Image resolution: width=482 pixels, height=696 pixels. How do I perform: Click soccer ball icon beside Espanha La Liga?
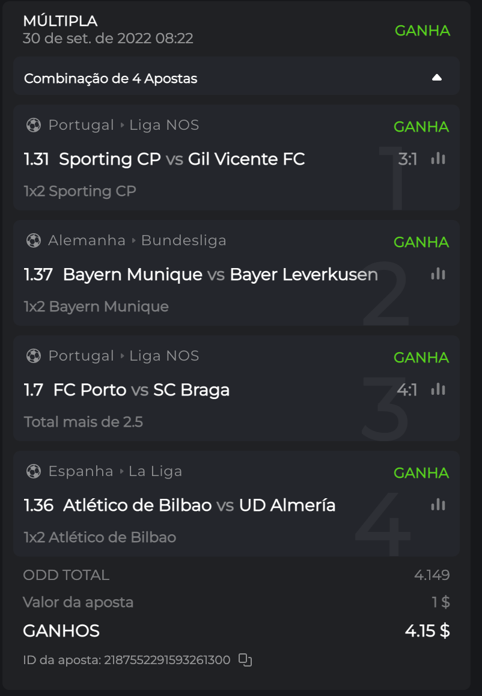pyautogui.click(x=34, y=472)
